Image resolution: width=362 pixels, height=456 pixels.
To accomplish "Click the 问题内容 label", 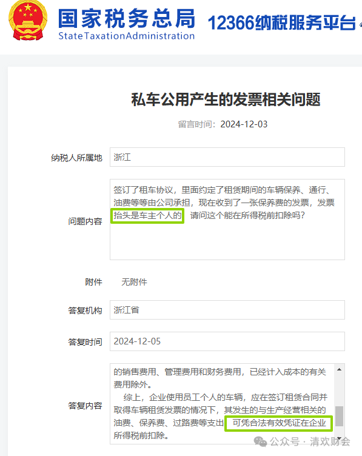I will (85, 221).
